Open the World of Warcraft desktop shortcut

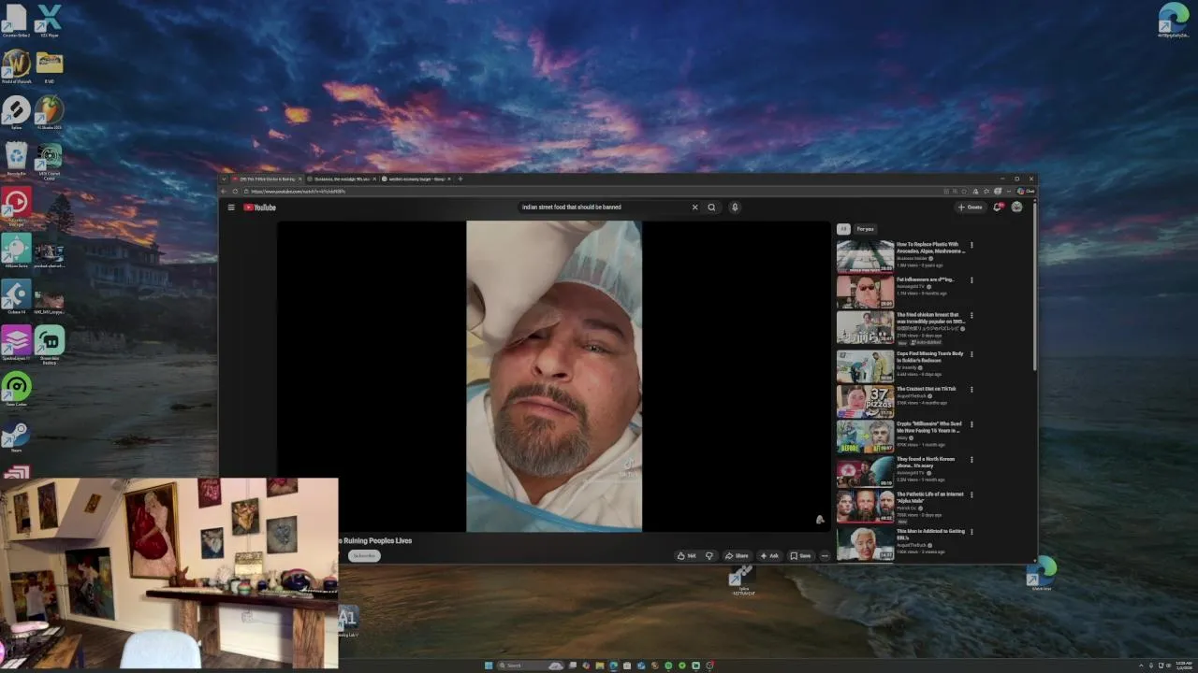point(16,67)
